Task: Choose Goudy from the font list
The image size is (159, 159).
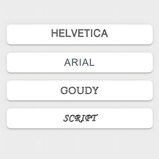Action: pyautogui.click(x=79, y=90)
